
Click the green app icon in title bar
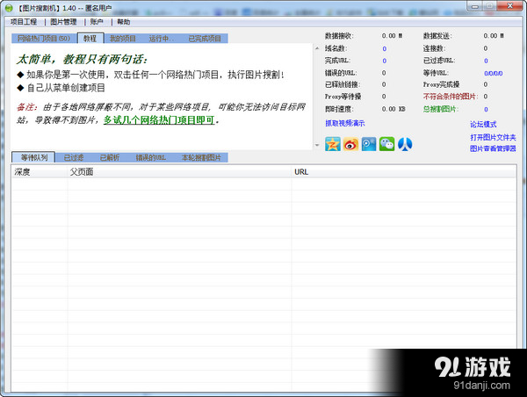point(9,8)
